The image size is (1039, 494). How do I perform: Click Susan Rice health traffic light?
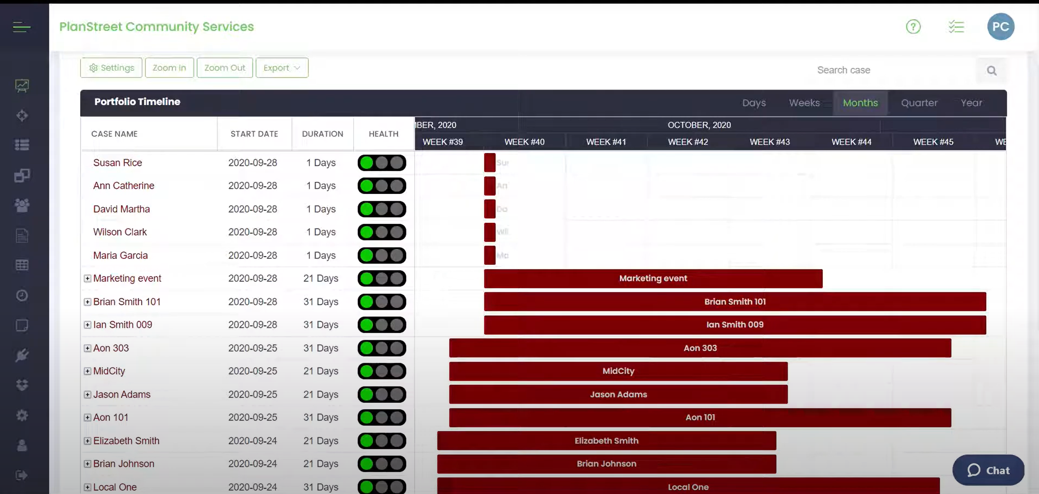click(x=381, y=163)
